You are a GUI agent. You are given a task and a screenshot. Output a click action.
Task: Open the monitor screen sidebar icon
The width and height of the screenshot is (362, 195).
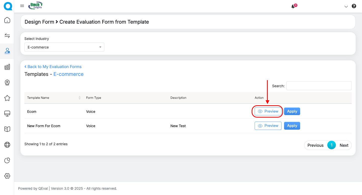pos(7,114)
